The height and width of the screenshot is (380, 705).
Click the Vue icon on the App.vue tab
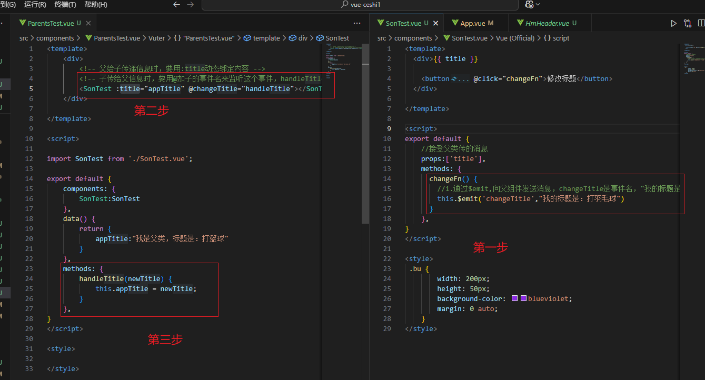(455, 23)
